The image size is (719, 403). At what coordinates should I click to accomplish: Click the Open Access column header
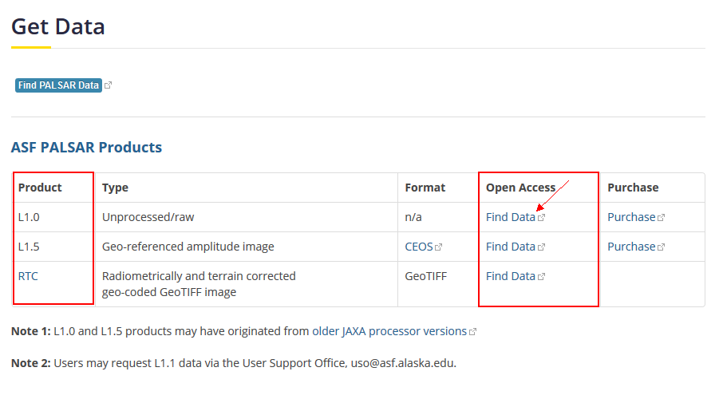(x=520, y=188)
